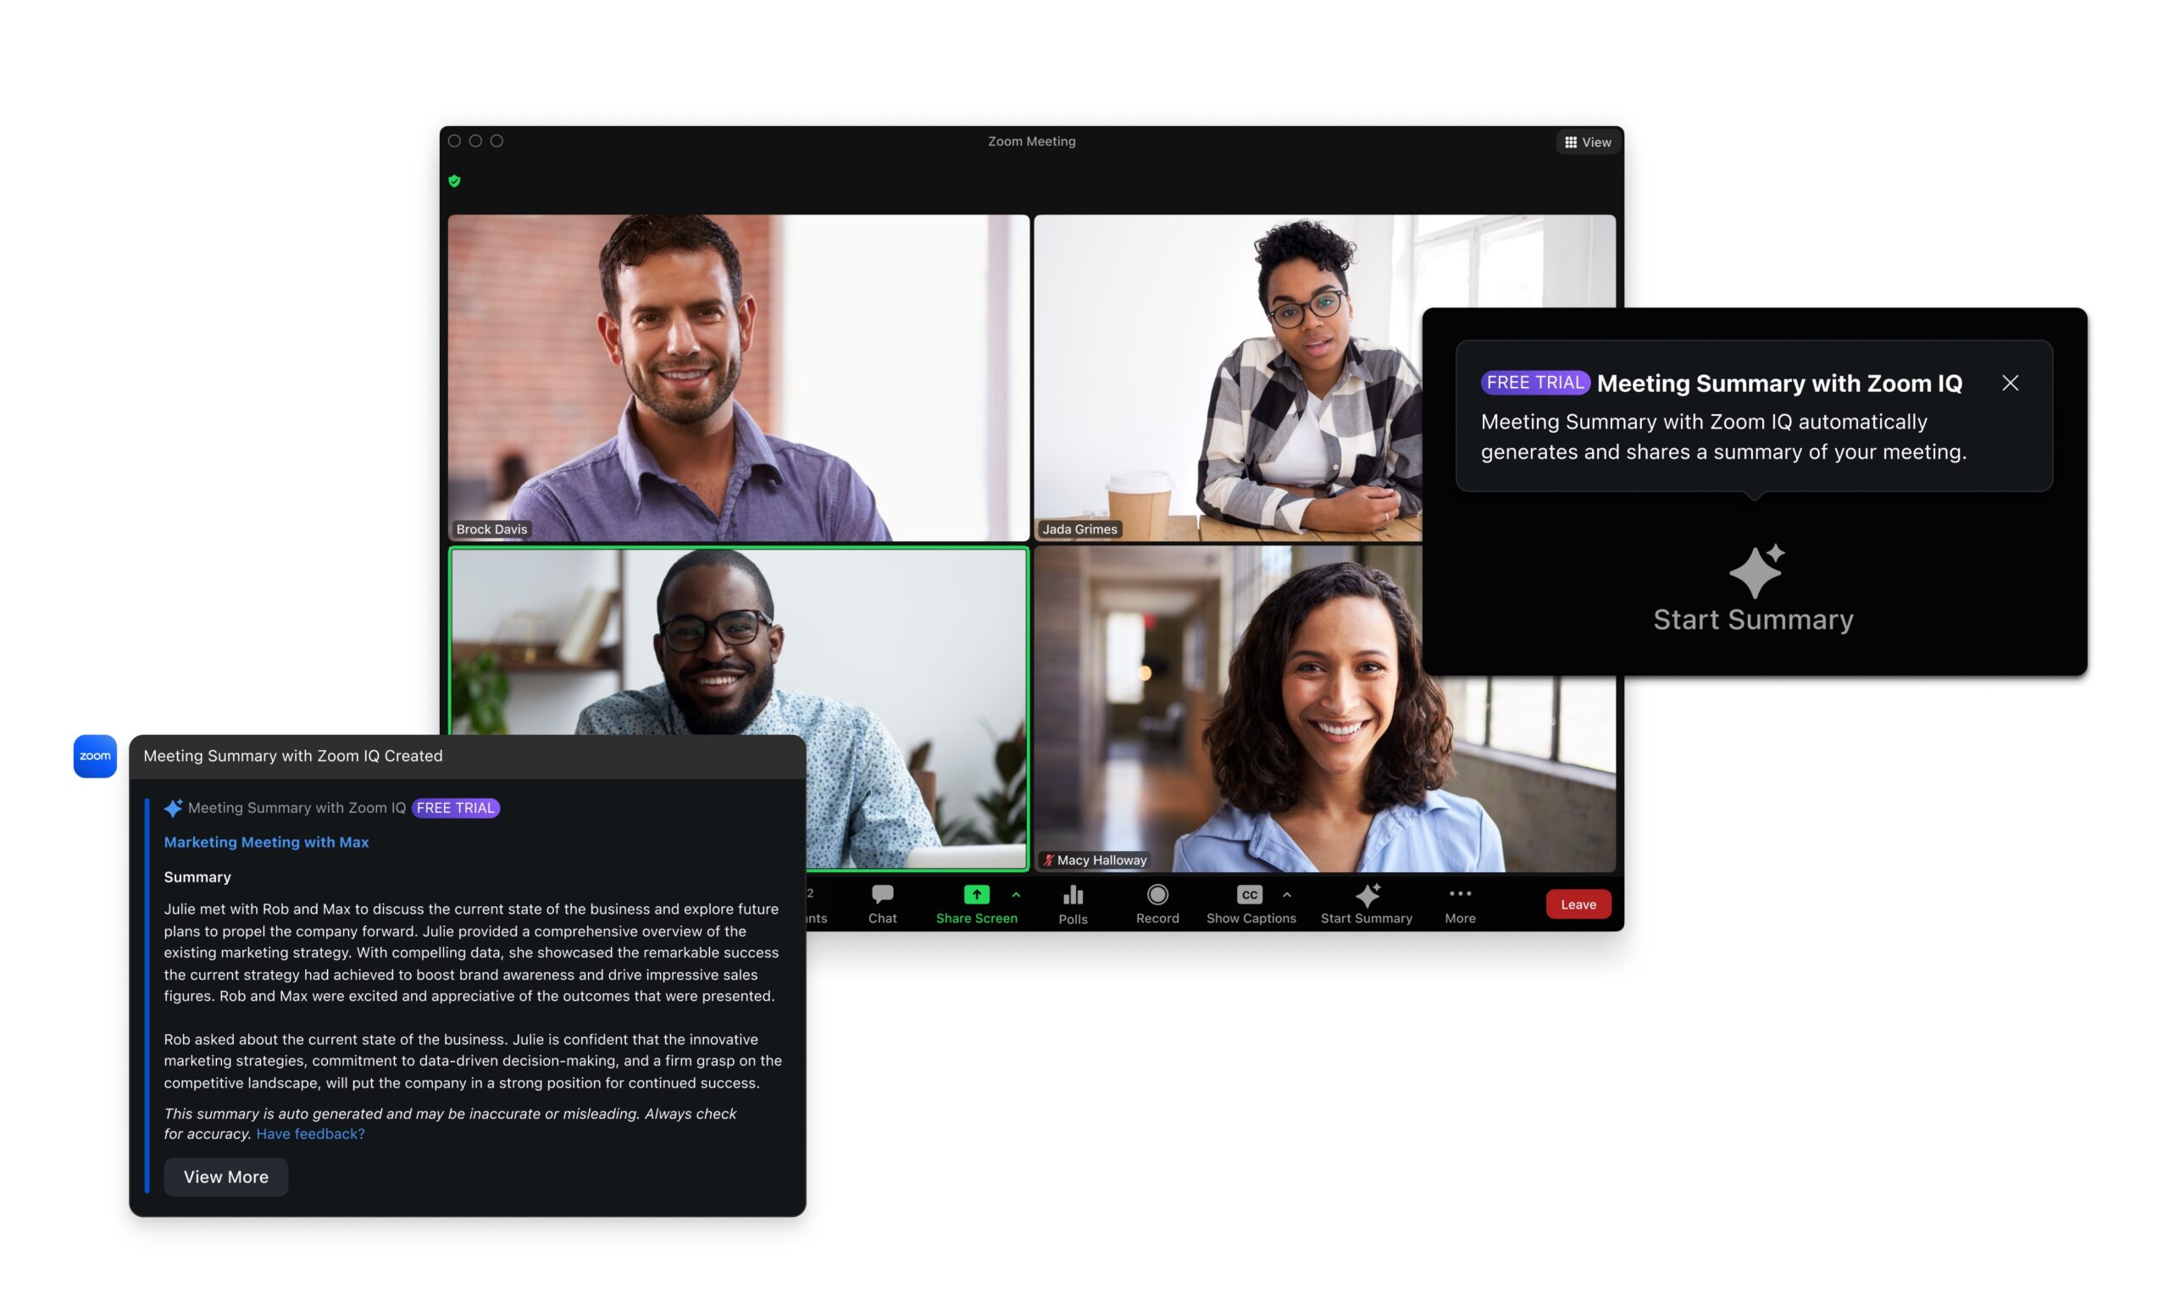Click the View More button
2169x1310 pixels.
(225, 1175)
